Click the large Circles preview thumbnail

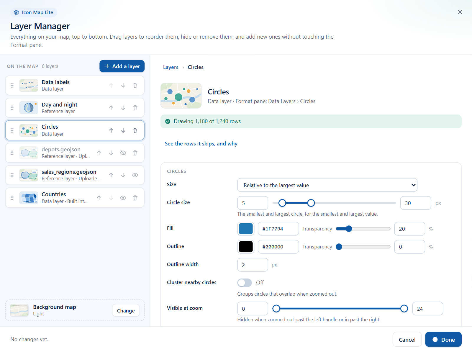coord(181,96)
